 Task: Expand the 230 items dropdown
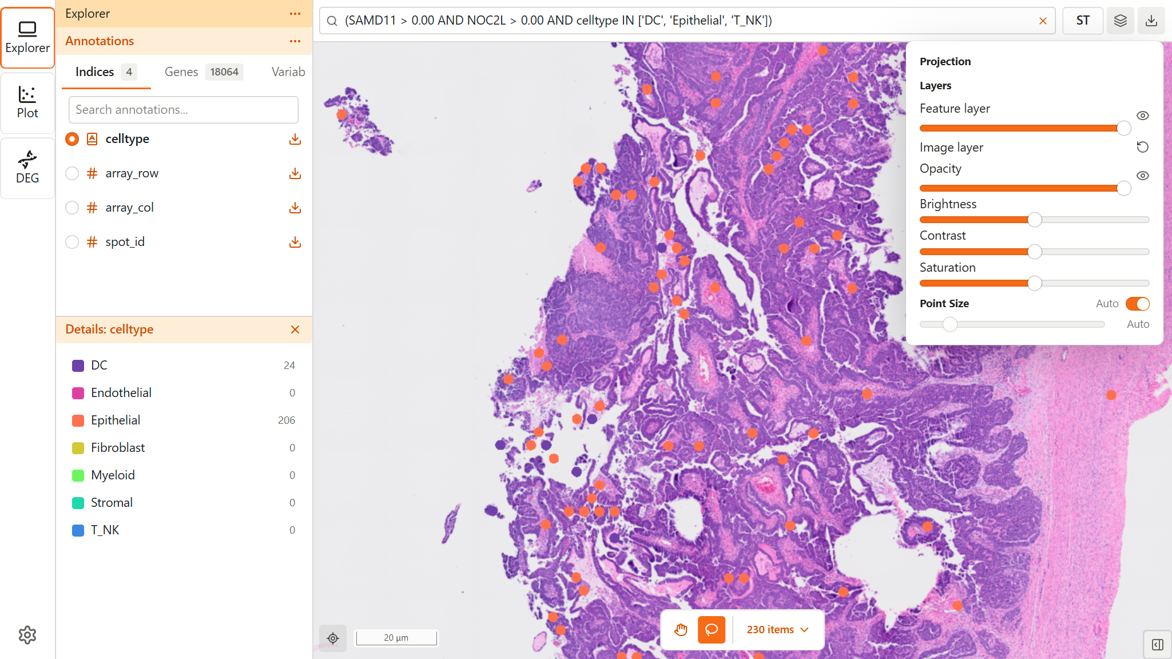coord(778,630)
